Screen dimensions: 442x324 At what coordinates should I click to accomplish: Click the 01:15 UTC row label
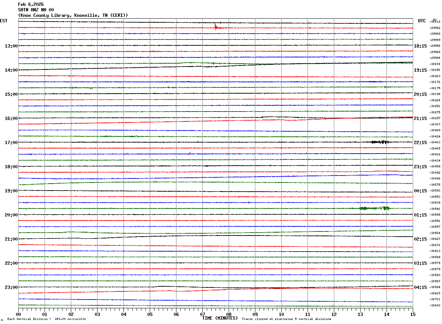point(420,215)
